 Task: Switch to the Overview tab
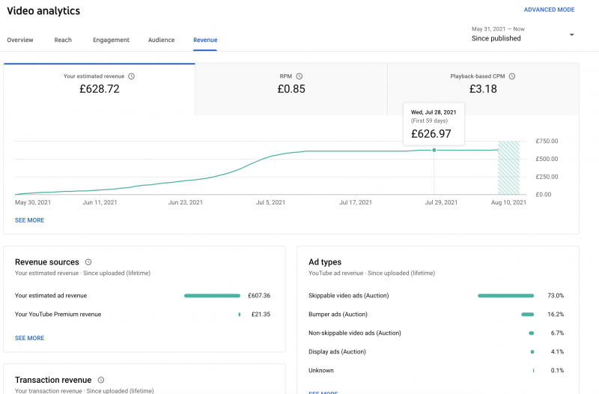tap(20, 40)
